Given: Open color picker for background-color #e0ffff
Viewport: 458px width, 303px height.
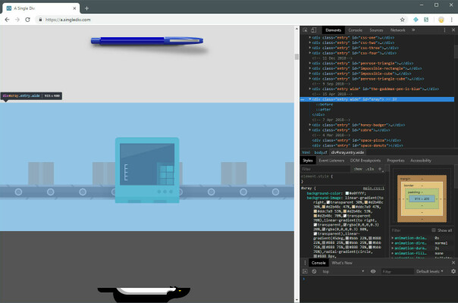Looking at the screenshot, I should (x=347, y=193).
